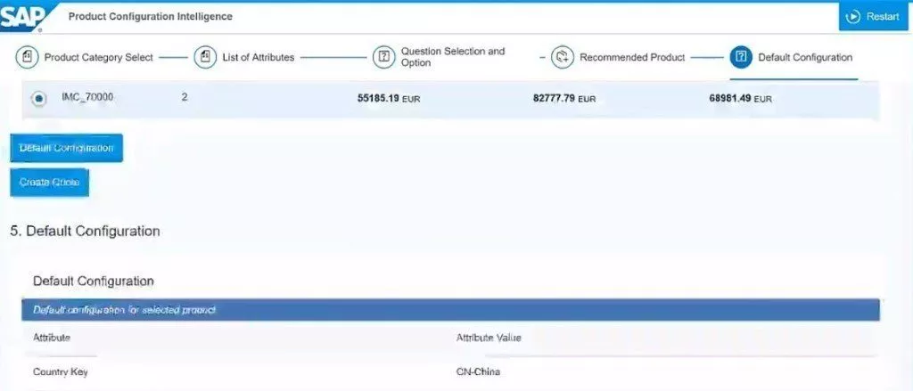Click the Create Quote button
Screen dimensions: 913x391
50,182
